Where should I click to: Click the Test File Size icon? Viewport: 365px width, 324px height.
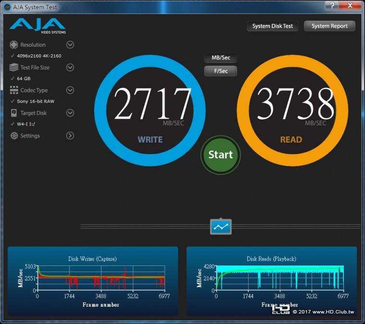tap(13, 68)
